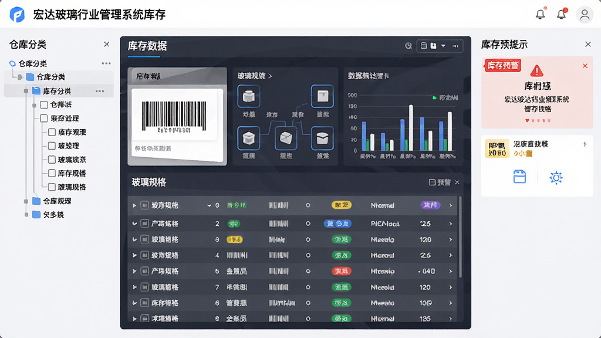Open the more menu on 库存分类 folder row
Screen dimensions: 601x338
click(100, 91)
